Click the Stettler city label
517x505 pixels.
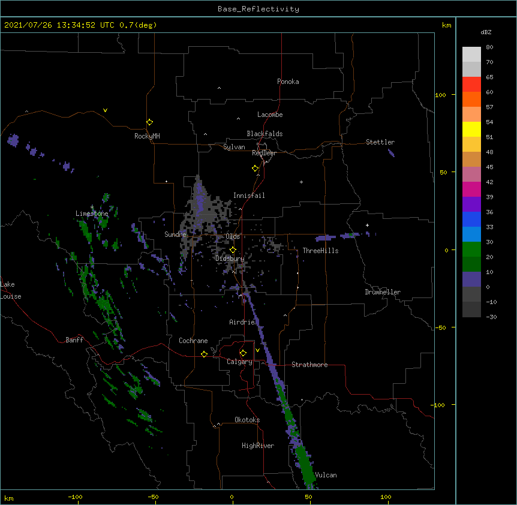pos(380,142)
